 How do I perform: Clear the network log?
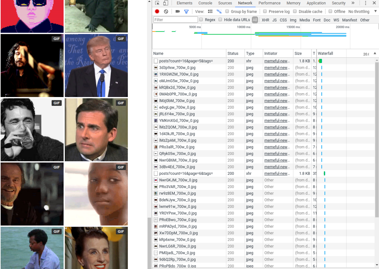coord(166,11)
